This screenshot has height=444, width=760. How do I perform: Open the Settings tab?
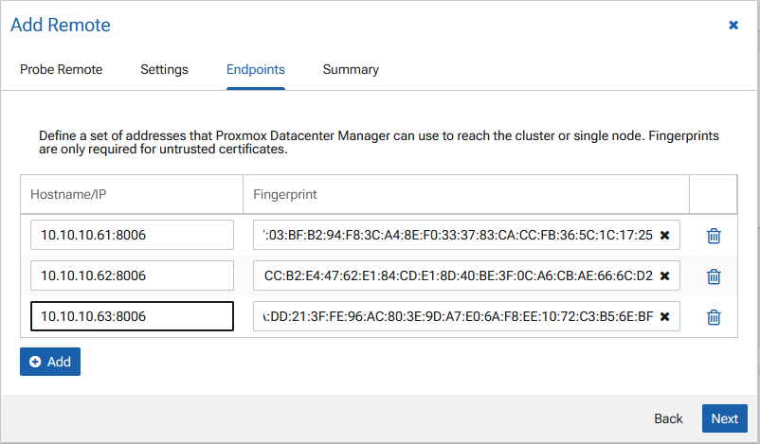[x=164, y=69]
